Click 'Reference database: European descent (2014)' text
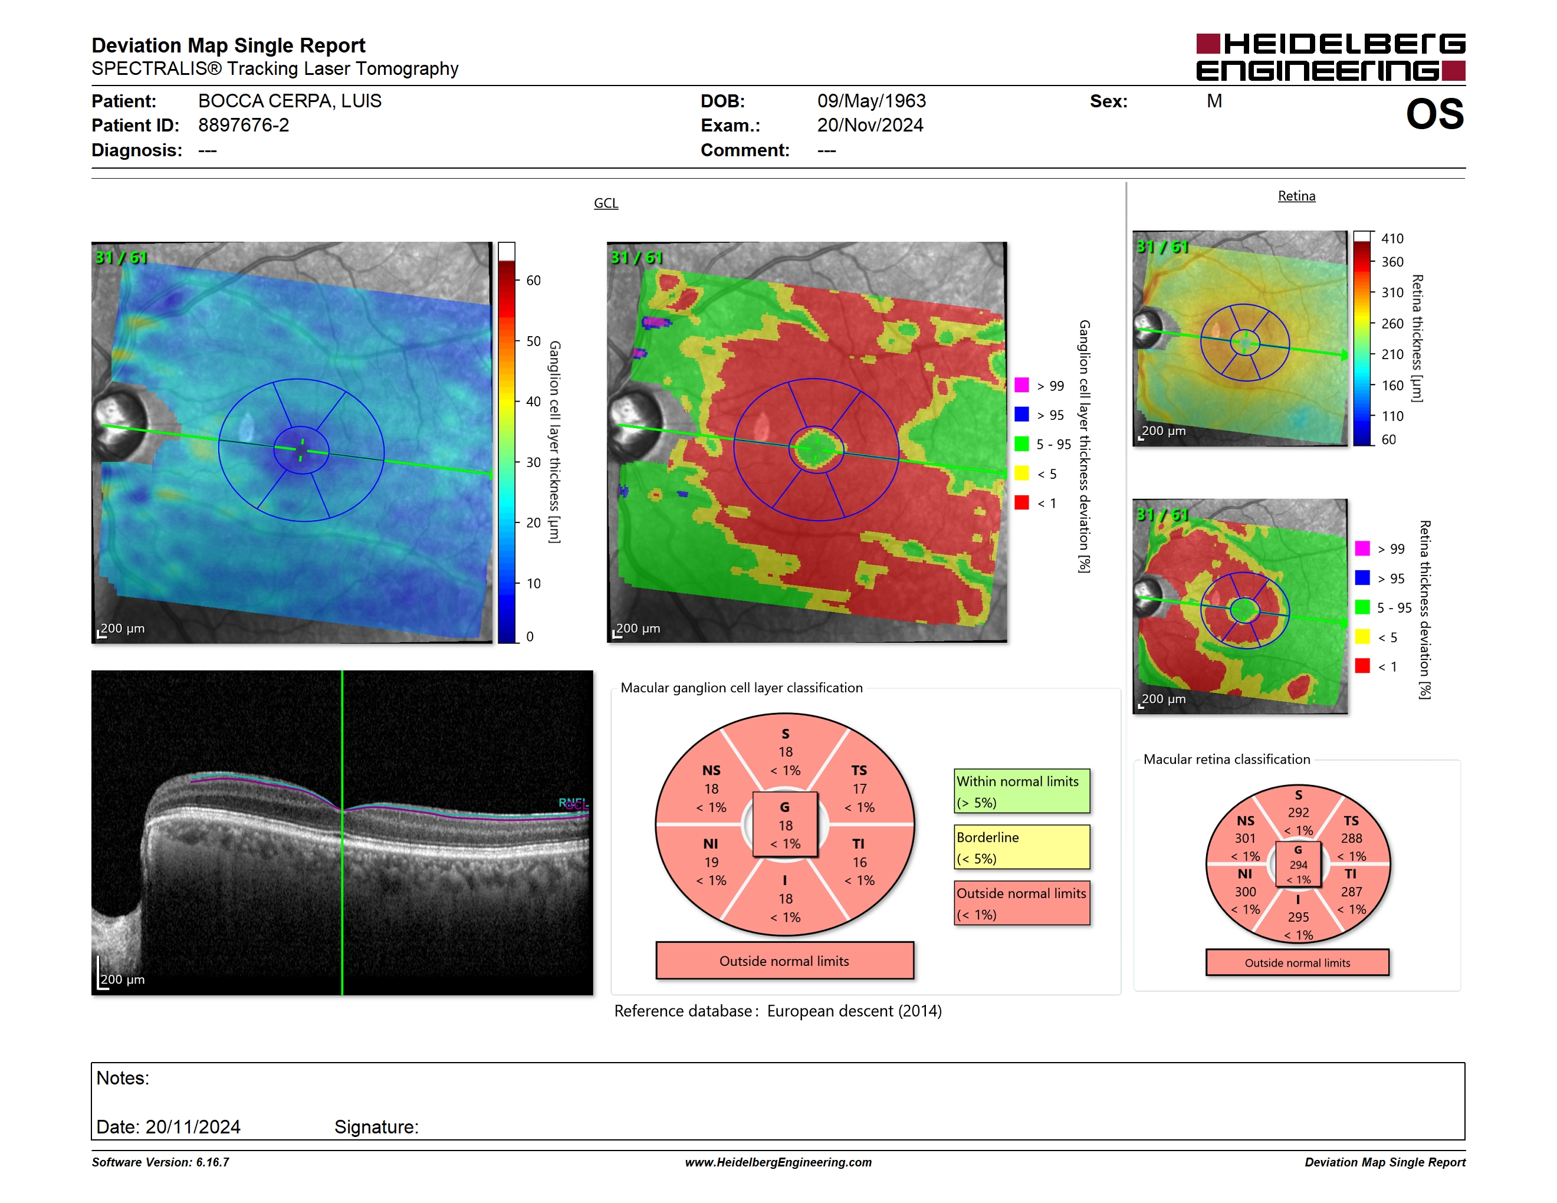Screen dimensions: 1557x1203 click(778, 1011)
